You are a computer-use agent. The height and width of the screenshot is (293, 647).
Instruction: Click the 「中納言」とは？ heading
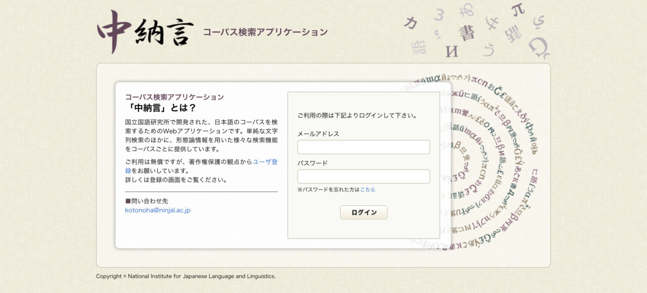(x=161, y=108)
